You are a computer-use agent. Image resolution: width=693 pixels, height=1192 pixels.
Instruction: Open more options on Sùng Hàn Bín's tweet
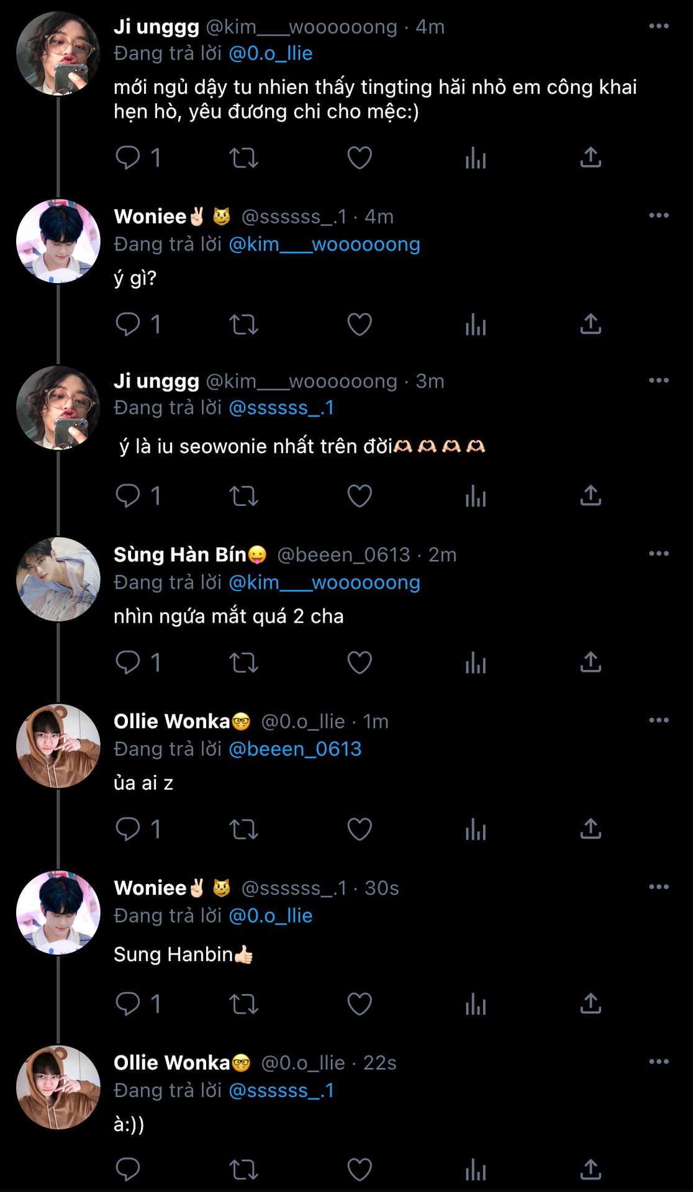(658, 554)
